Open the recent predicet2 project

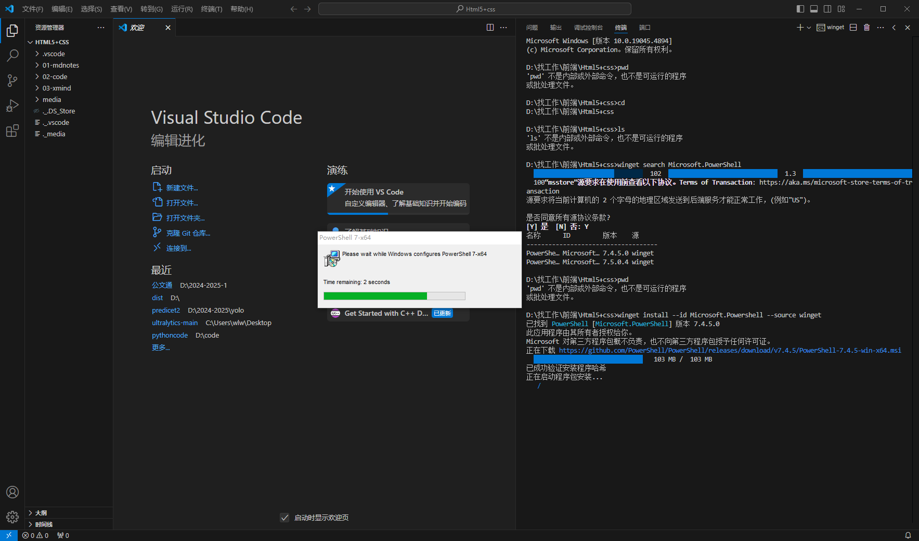(166, 310)
